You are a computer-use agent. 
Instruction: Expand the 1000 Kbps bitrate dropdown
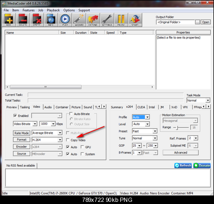(x=53, y=124)
